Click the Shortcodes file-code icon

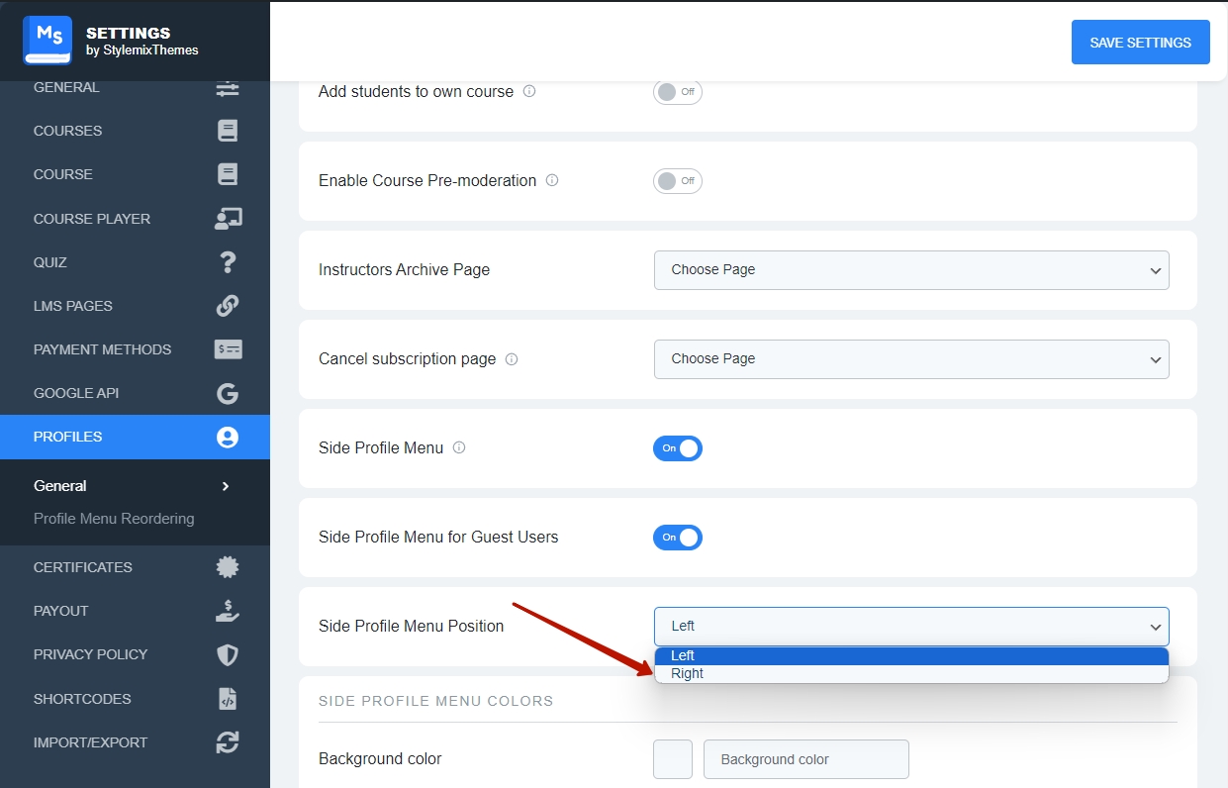pyautogui.click(x=228, y=699)
